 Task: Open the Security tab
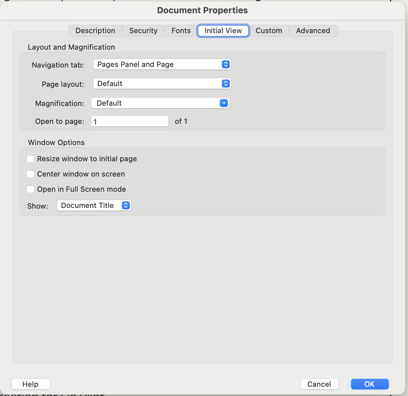click(143, 31)
